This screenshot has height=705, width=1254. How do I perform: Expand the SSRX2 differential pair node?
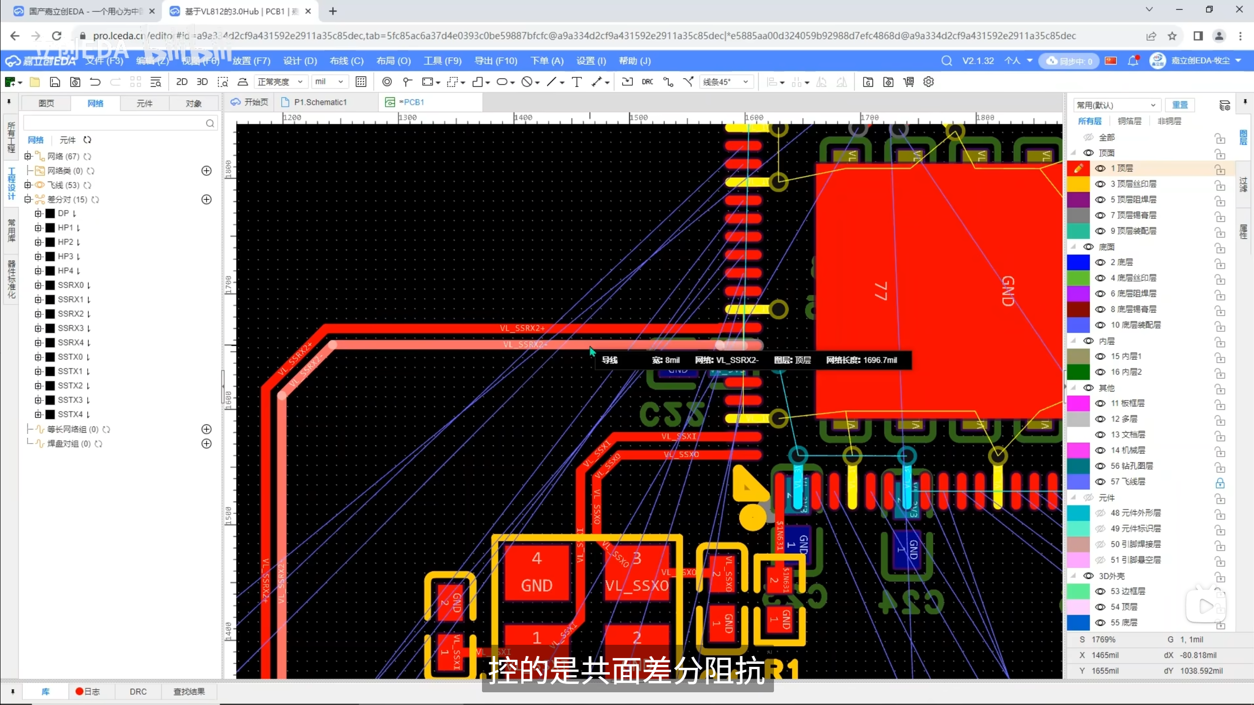(x=38, y=314)
